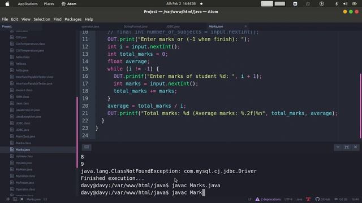Viewport: 362px width, 203px height.
Task: Open the File menu
Action: (x=5, y=19)
